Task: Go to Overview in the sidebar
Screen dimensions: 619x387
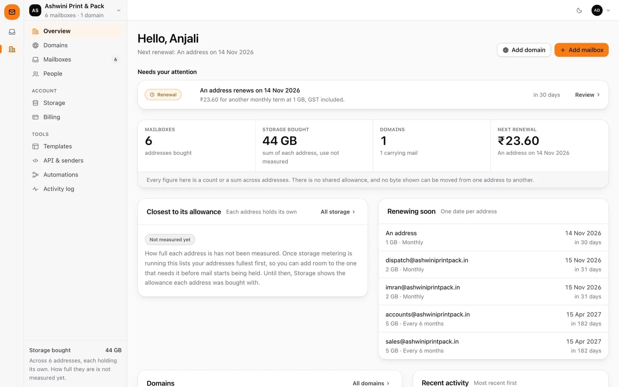Action: pos(75,31)
